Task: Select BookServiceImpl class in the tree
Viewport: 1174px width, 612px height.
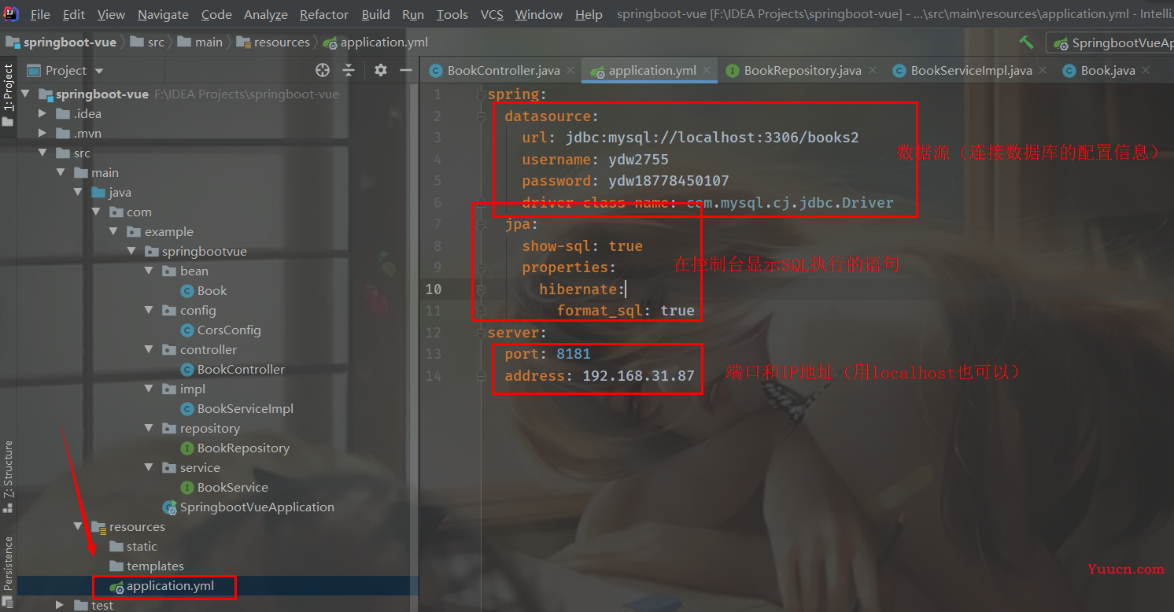Action: (237, 409)
